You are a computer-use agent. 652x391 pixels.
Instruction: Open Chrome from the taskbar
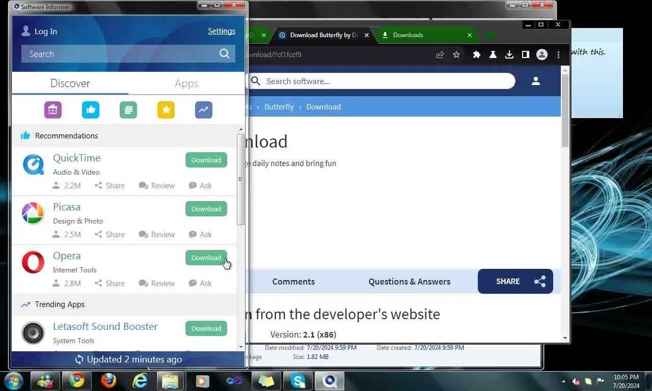[77, 381]
